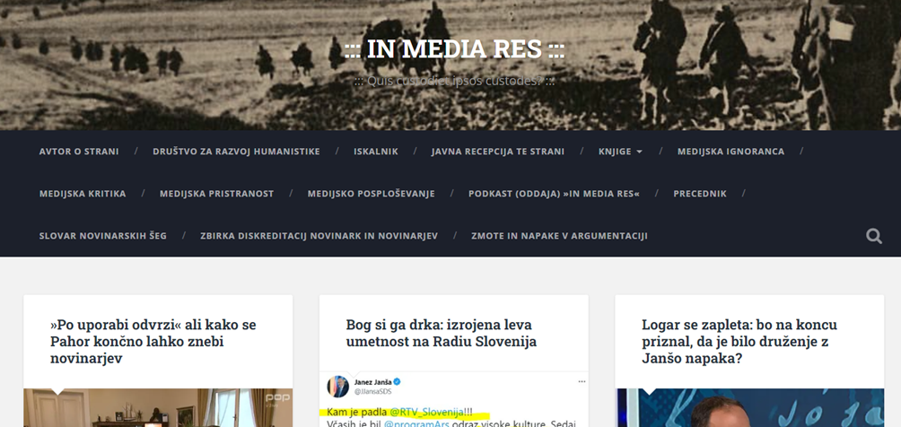The width and height of the screenshot is (901, 427).
Task: Click the Quis custodiet ipsos custodes tagline
Action: point(454,81)
